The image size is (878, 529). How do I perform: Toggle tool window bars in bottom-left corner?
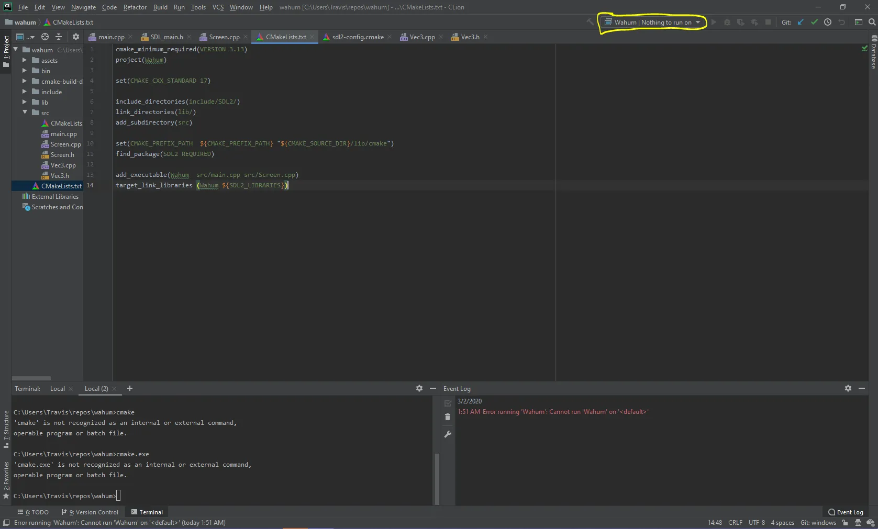click(x=6, y=523)
